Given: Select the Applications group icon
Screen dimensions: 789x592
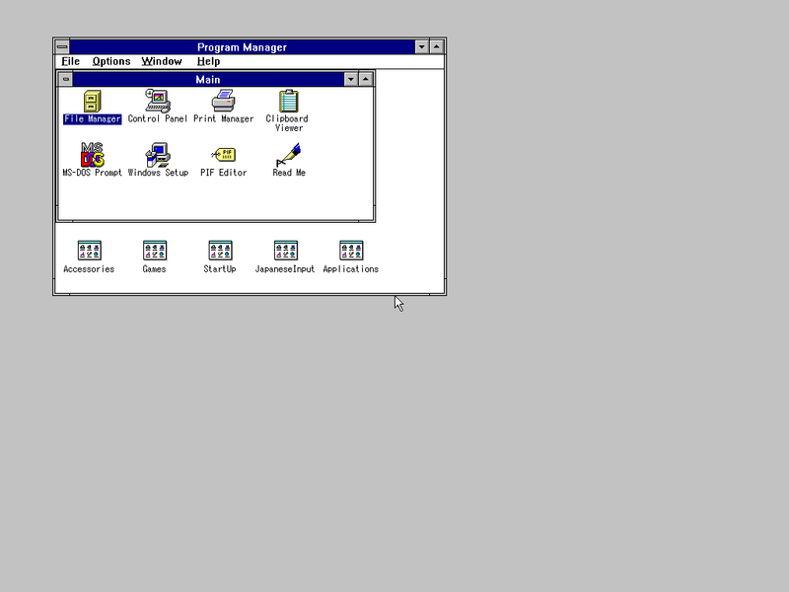Looking at the screenshot, I should [351, 251].
